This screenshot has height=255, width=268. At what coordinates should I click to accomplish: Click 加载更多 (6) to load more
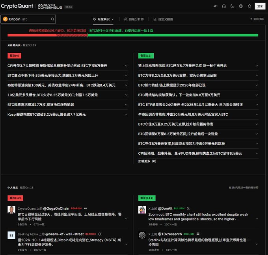point(147,161)
